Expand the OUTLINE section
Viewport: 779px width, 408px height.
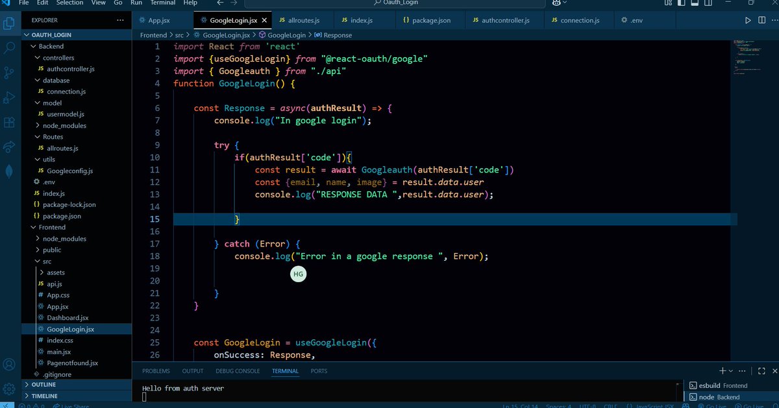click(x=77, y=385)
